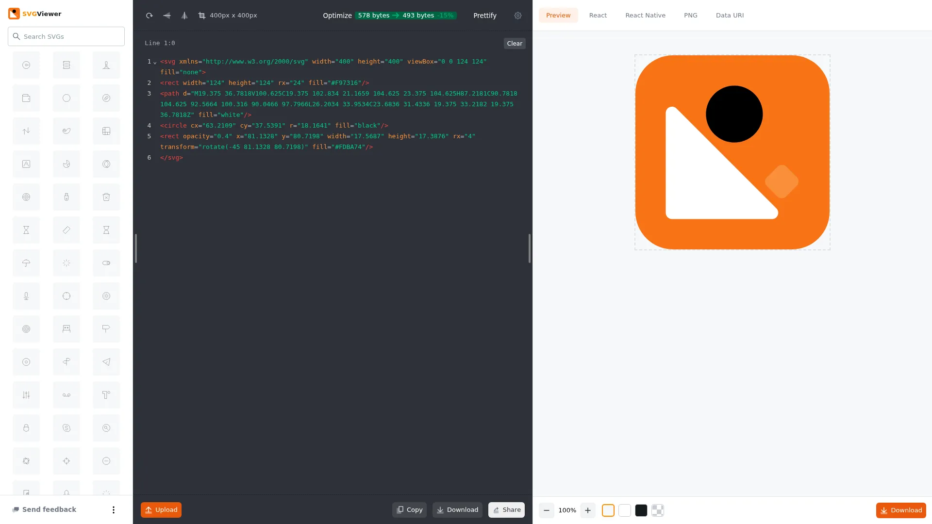Select the loading spinner icon in sidebar
Image resolution: width=932 pixels, height=524 pixels.
[x=67, y=263]
